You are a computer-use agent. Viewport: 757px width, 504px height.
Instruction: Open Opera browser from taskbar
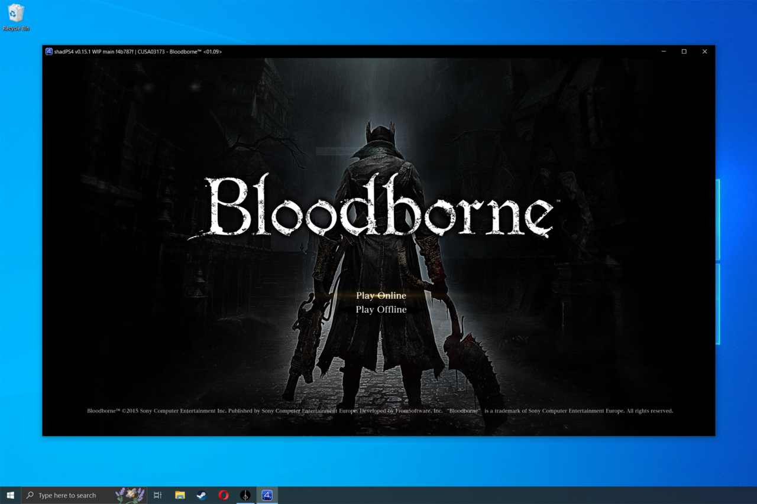click(x=224, y=495)
